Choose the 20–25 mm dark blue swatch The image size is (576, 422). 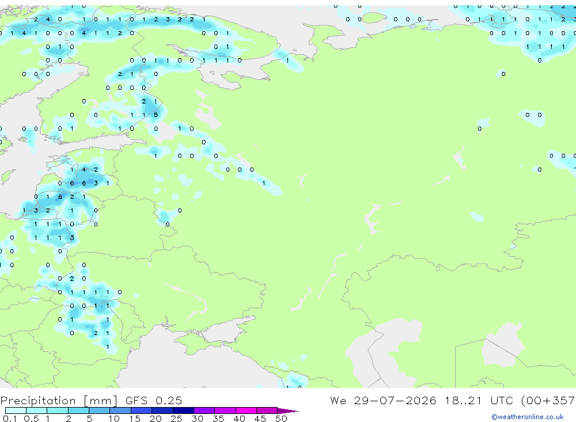pos(162,410)
